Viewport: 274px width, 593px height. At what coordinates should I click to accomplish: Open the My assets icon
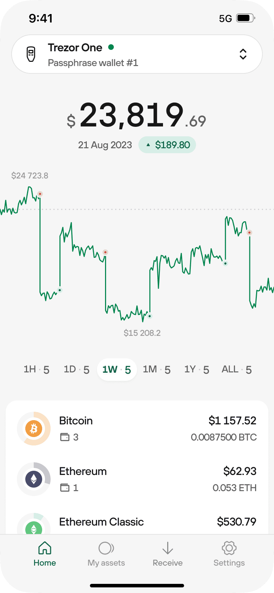coord(106,548)
